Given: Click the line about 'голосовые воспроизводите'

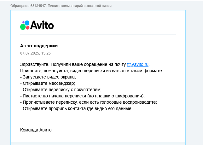Looking at the screenshot, I should [x=89, y=102].
